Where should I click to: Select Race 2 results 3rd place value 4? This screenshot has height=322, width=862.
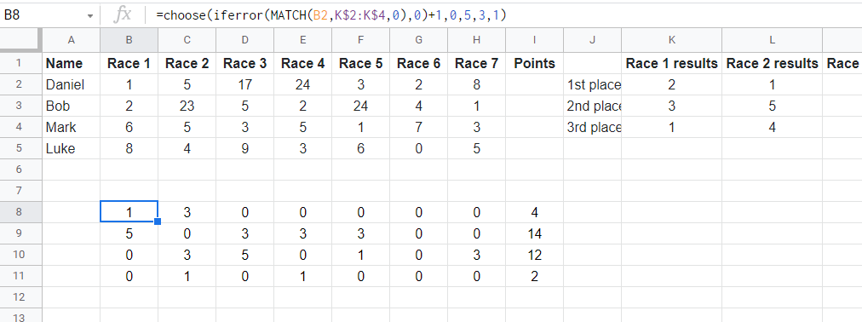(x=773, y=127)
